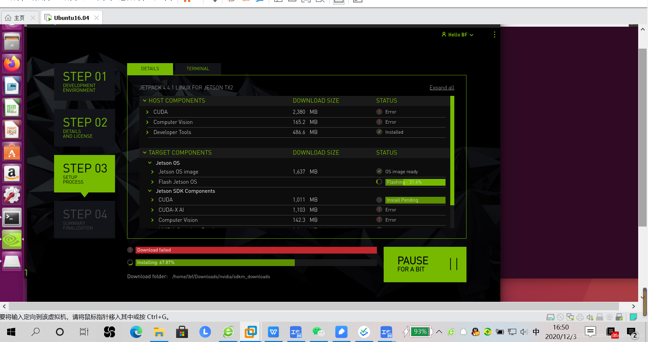
Task: Click the Developer Tools installed check icon
Action: click(379, 132)
